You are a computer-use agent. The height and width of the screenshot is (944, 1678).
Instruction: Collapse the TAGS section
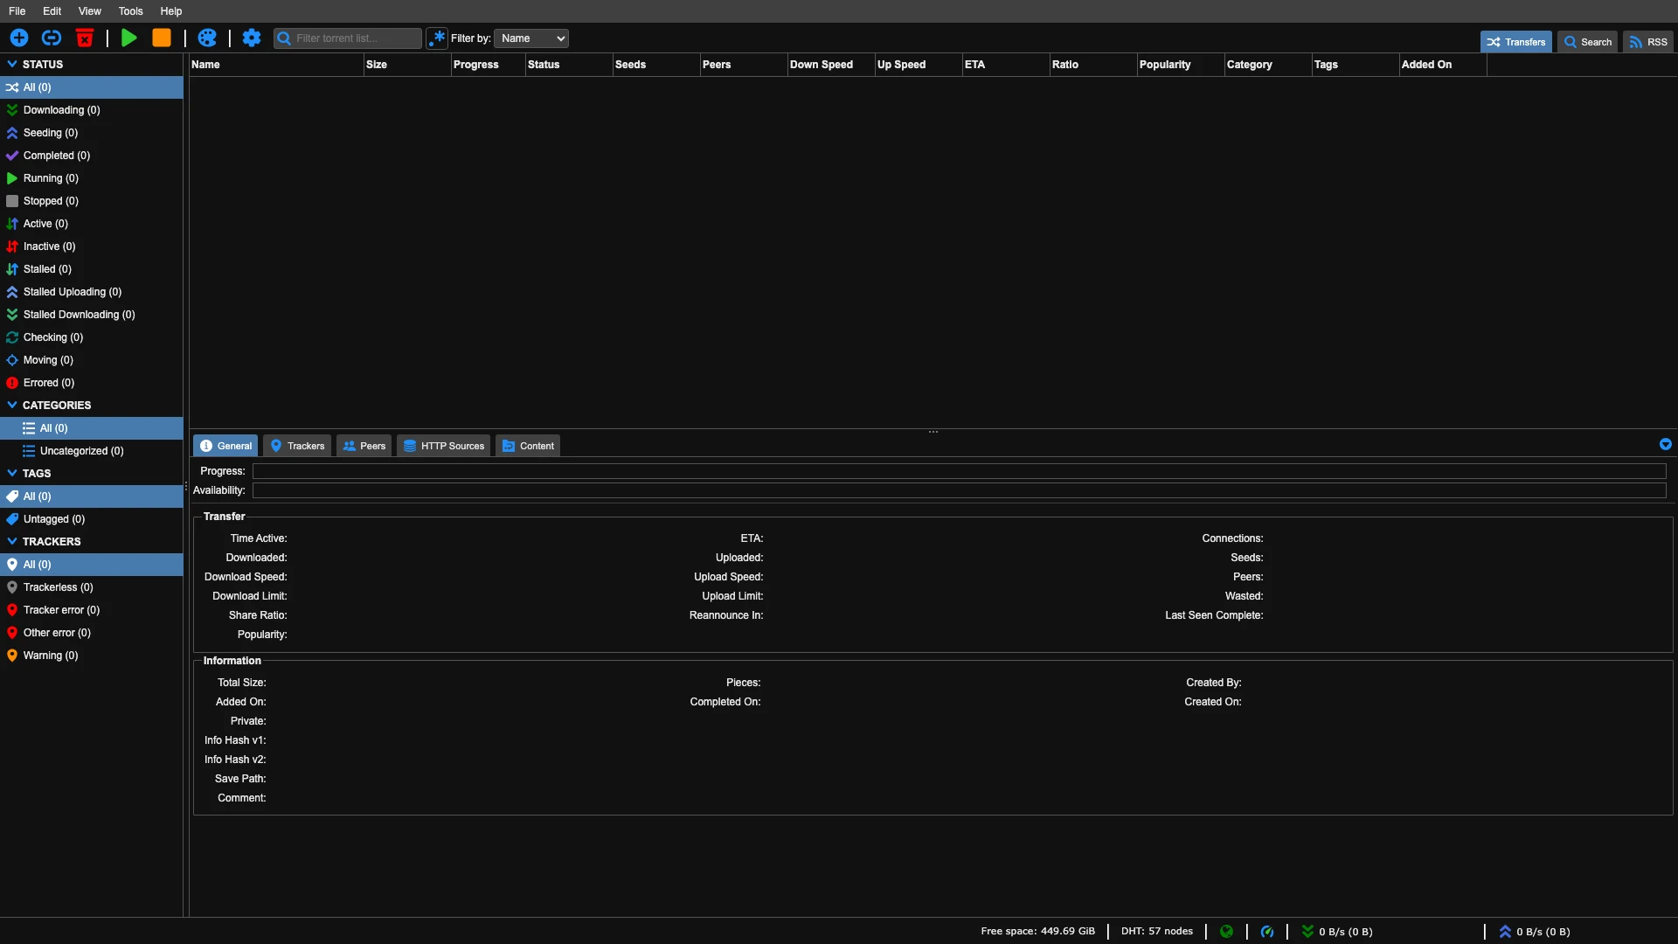click(x=12, y=473)
